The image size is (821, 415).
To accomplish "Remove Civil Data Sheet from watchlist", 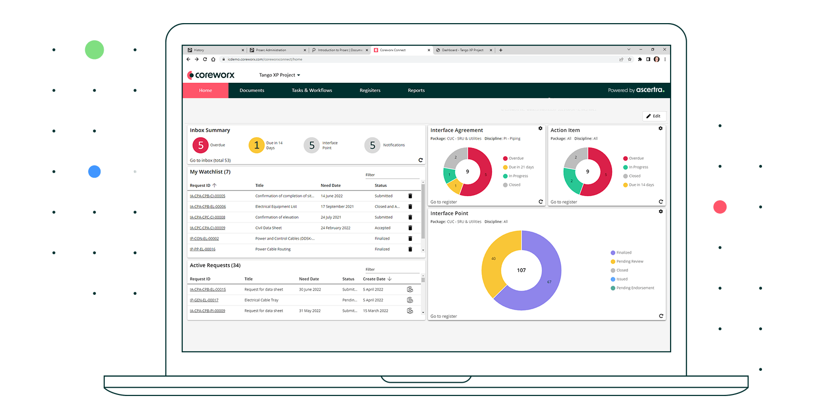I will 410,228.
